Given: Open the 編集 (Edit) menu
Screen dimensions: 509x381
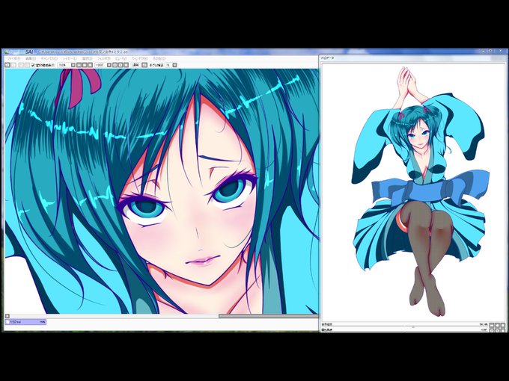Looking at the screenshot, I should tap(31, 58).
